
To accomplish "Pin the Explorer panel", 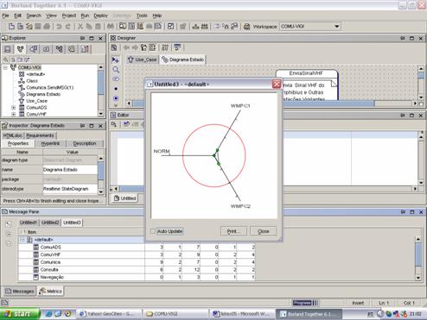I will (x=82, y=38).
